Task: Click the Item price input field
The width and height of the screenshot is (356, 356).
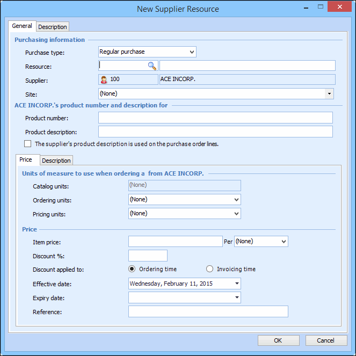Action: (175, 242)
